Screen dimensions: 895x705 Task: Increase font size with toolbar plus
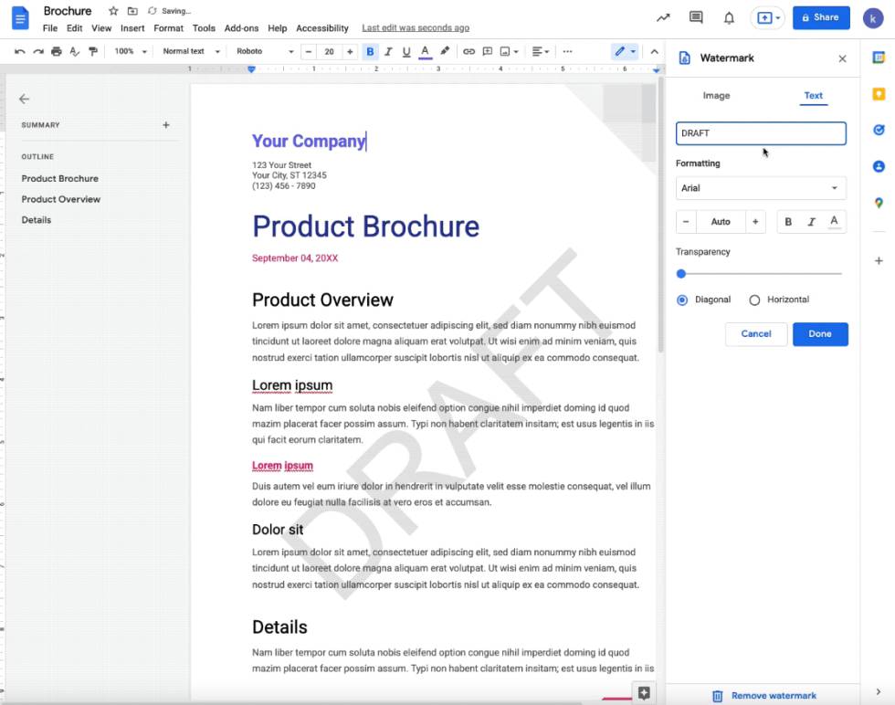(x=349, y=51)
